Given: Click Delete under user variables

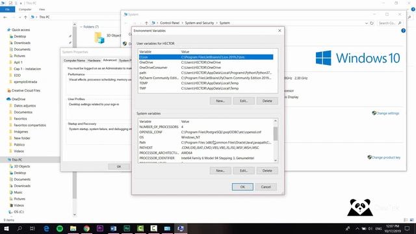Looking at the screenshot, I should (x=267, y=101).
